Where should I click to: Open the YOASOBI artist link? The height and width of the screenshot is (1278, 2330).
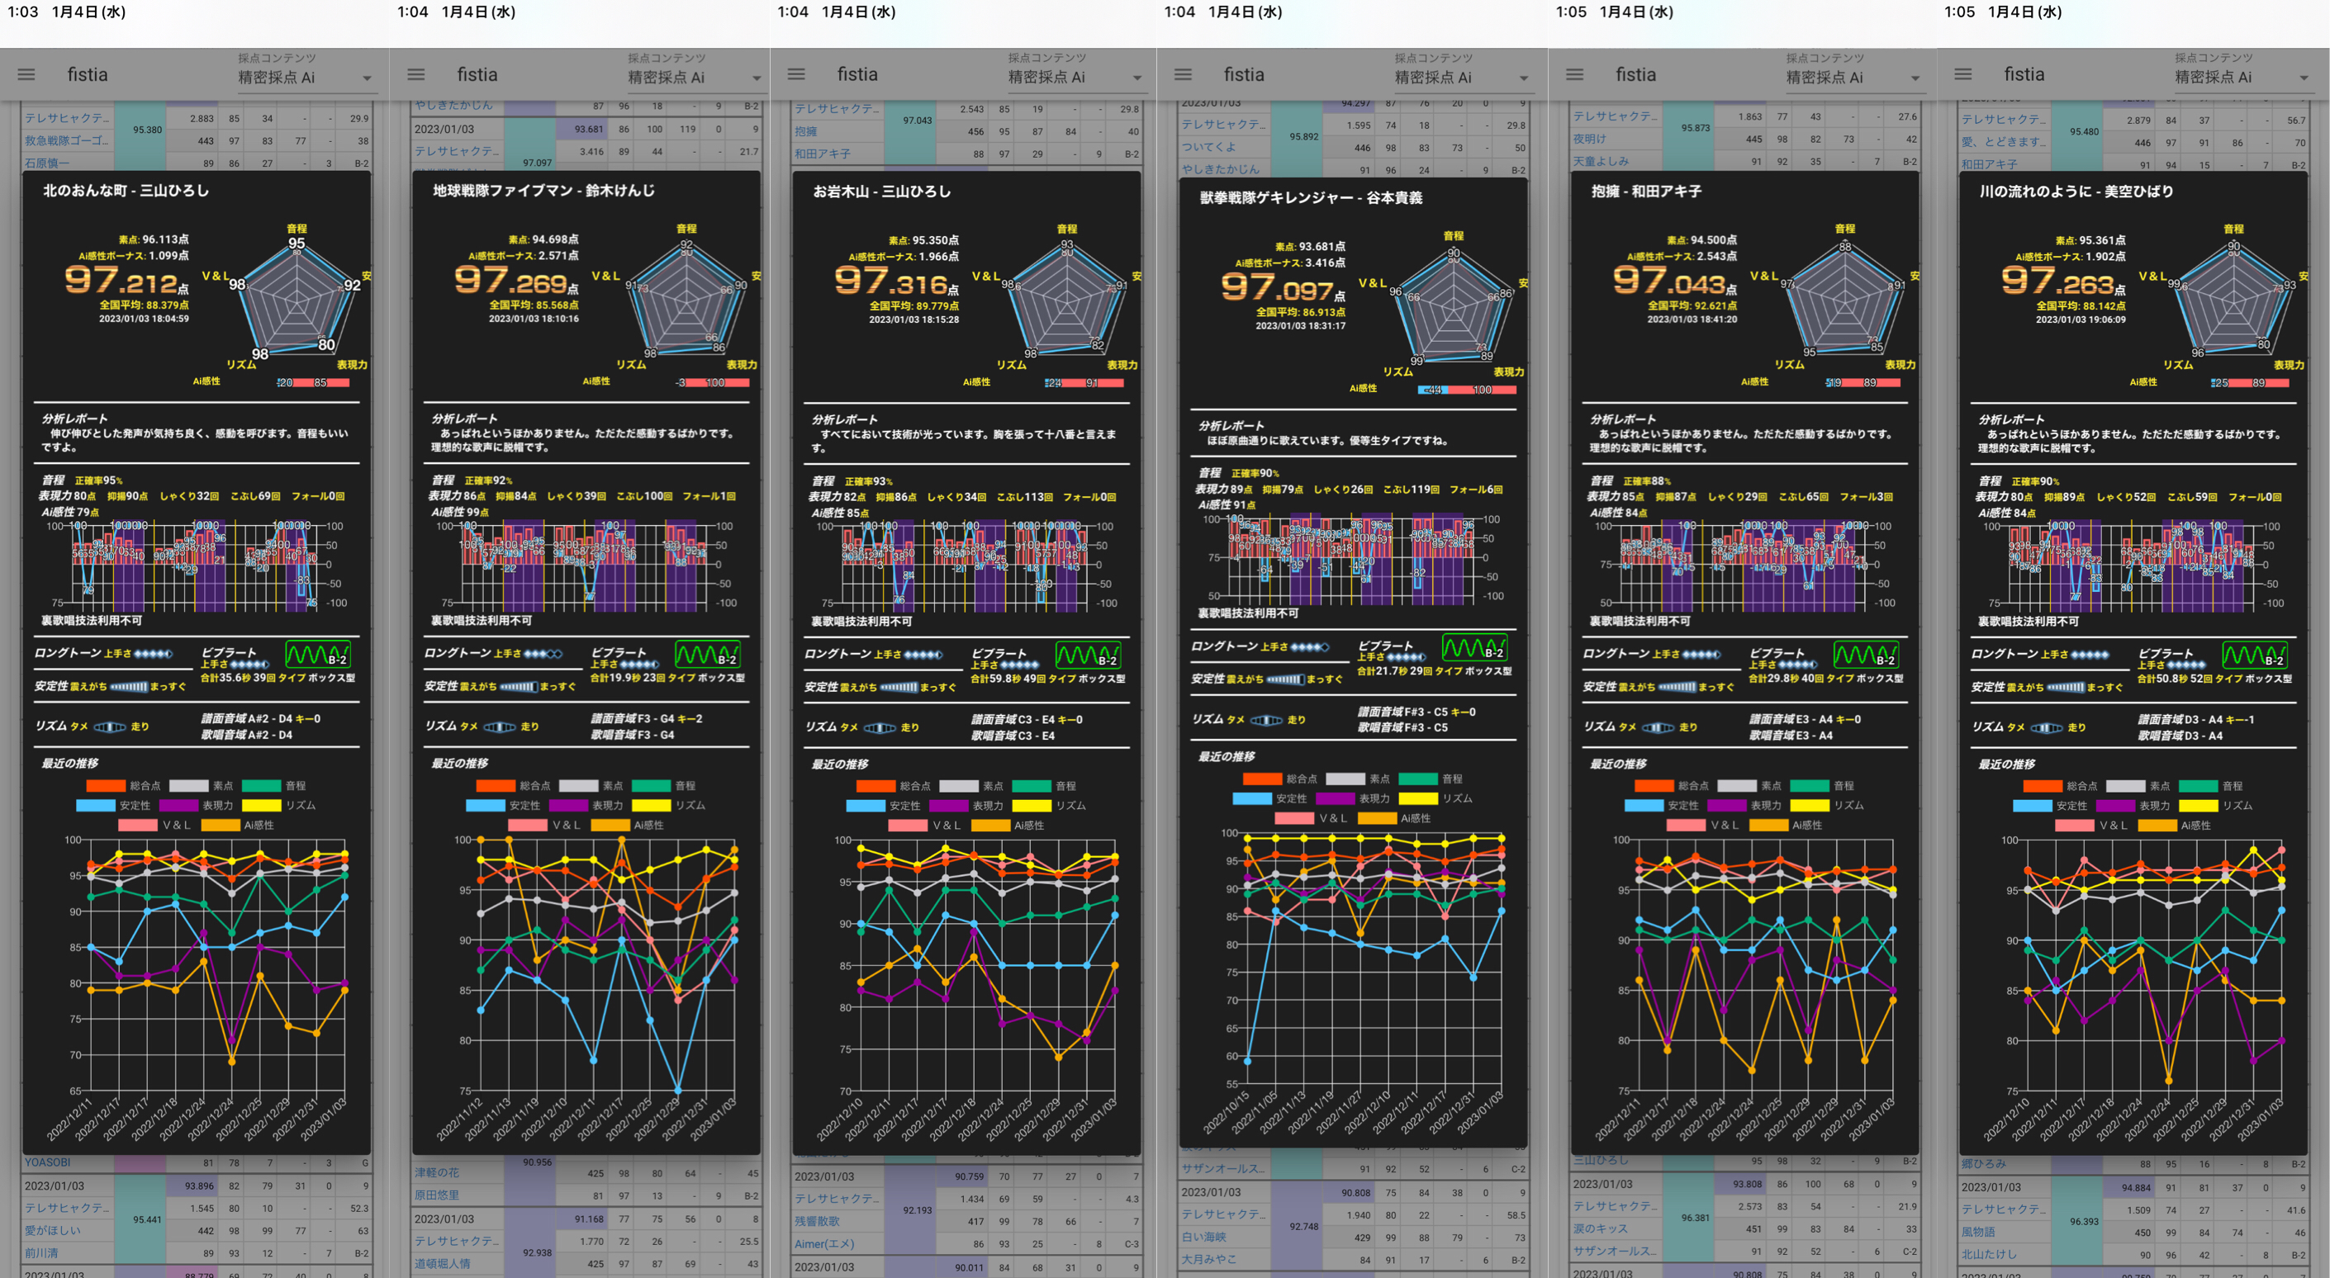(47, 1162)
